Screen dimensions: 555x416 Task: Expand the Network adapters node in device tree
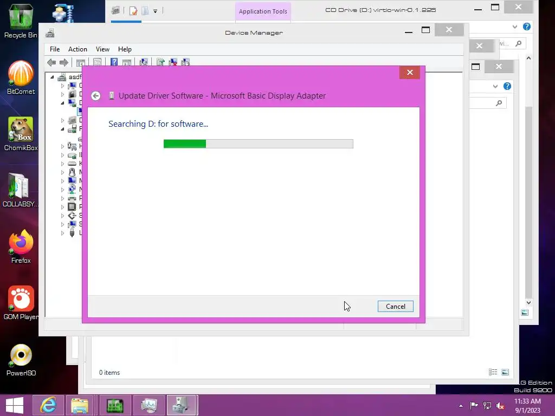(63, 190)
